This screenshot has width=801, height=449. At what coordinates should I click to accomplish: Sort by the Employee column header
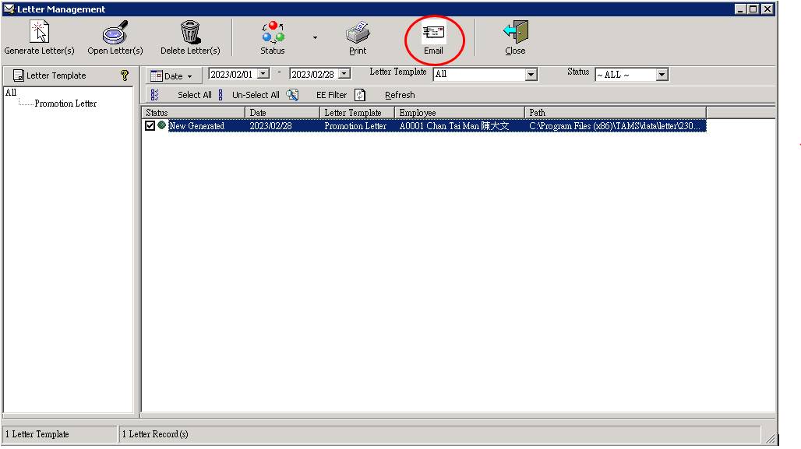coord(460,113)
